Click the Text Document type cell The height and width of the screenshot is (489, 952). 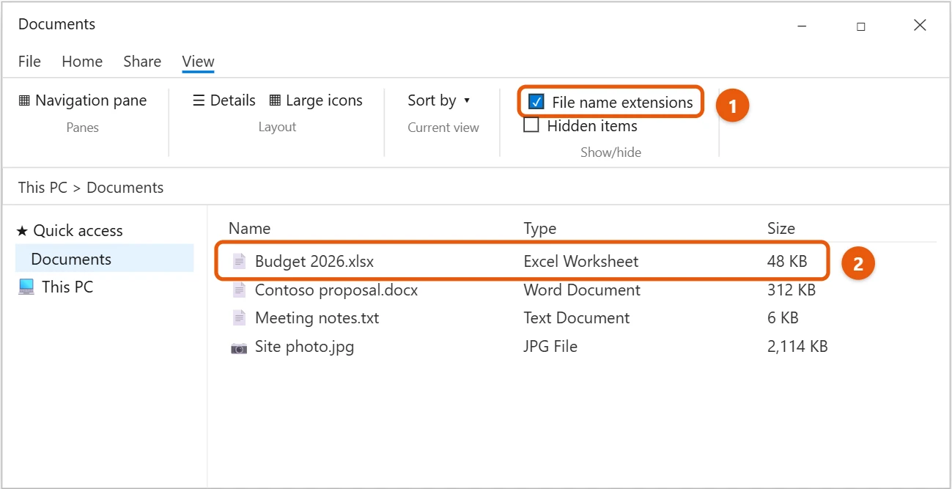[x=577, y=318]
